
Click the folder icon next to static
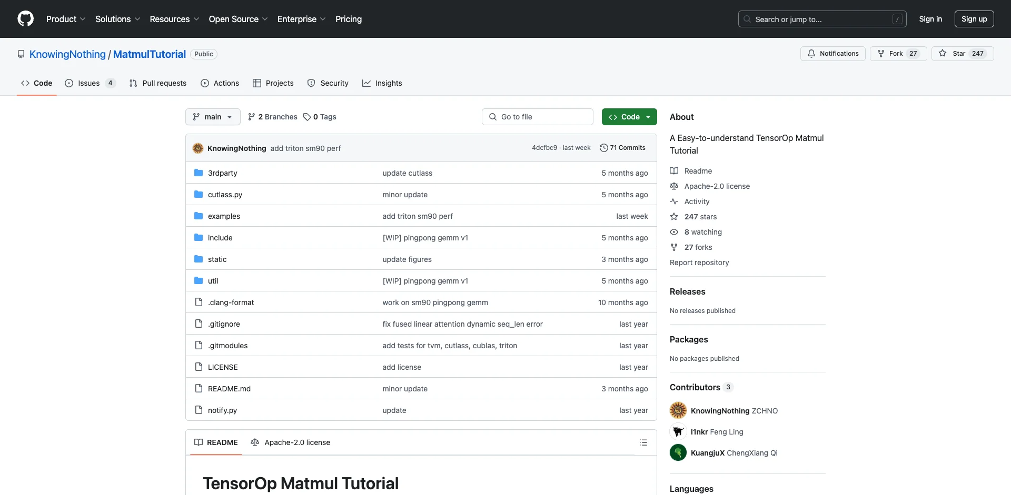[x=199, y=259]
